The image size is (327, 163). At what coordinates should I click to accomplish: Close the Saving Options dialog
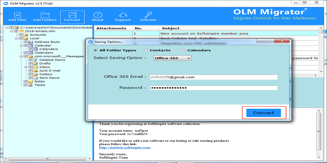coord(282,41)
